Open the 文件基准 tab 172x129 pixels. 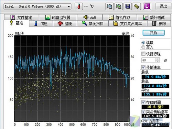[x=21, y=18]
